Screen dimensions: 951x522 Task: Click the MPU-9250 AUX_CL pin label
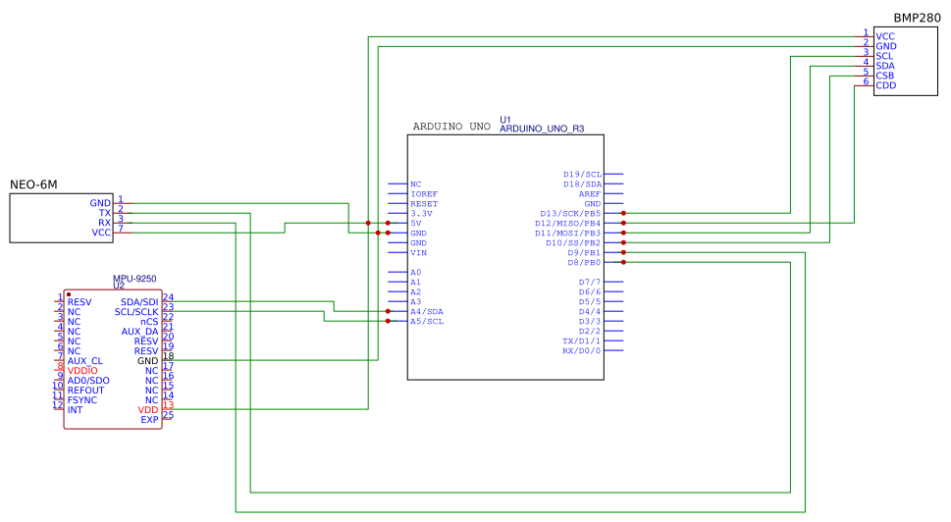(85, 361)
